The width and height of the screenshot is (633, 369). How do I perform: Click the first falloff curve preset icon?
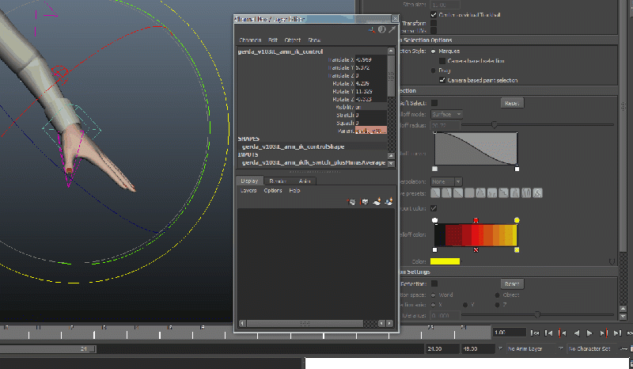click(x=436, y=192)
